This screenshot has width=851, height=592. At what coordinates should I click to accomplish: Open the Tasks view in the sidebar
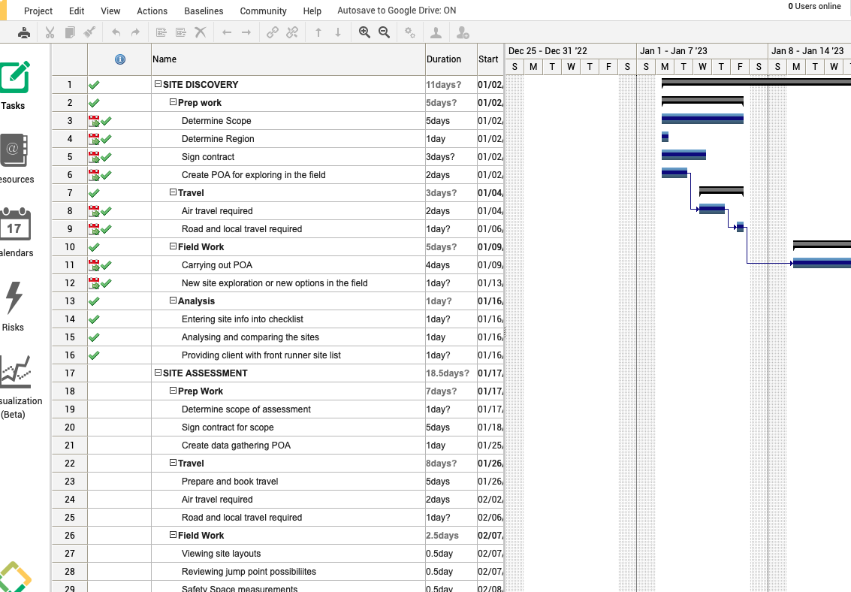coord(14,86)
